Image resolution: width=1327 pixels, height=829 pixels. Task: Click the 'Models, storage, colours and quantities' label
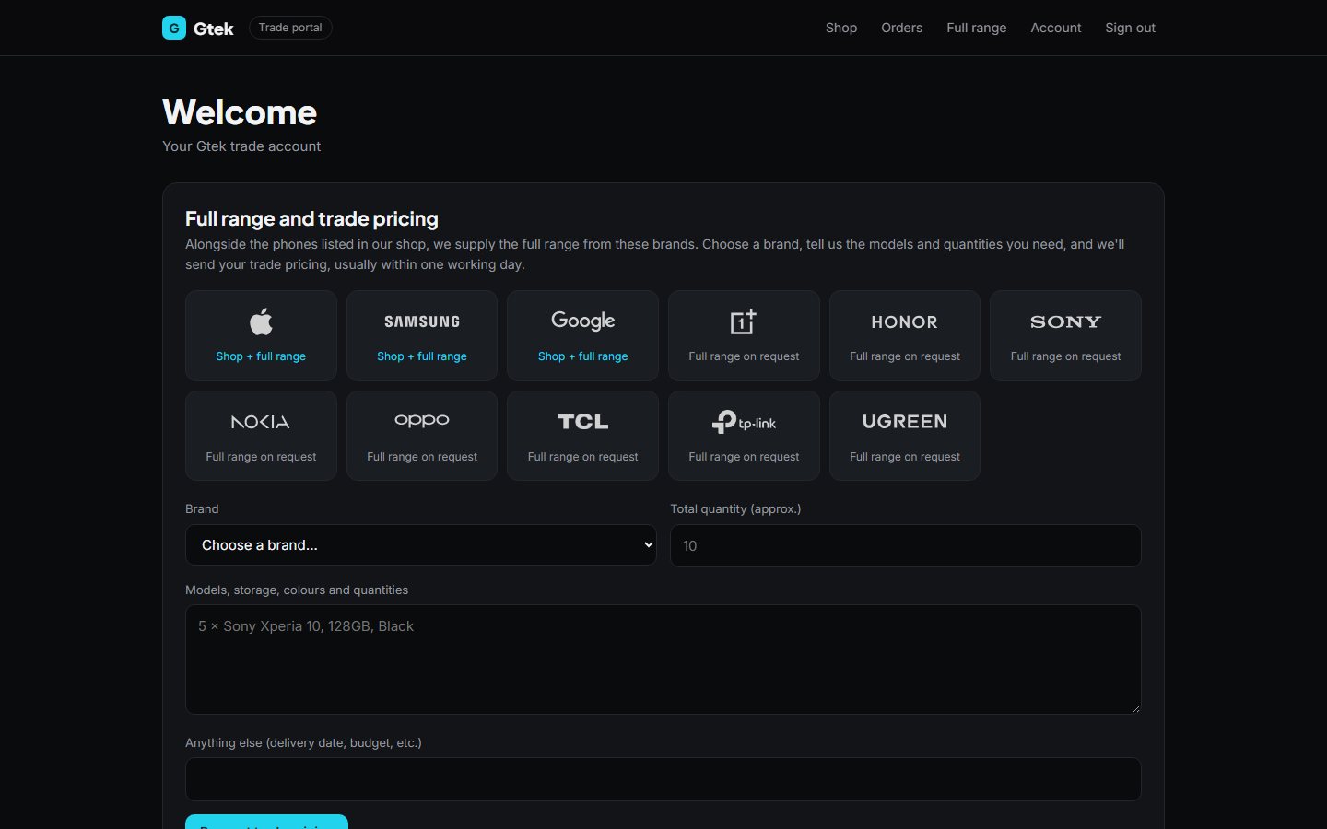pos(297,590)
